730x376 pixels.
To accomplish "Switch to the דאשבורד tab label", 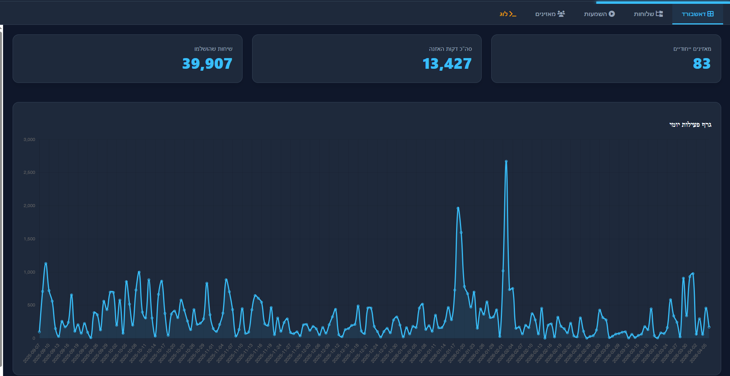I will 693,14.
